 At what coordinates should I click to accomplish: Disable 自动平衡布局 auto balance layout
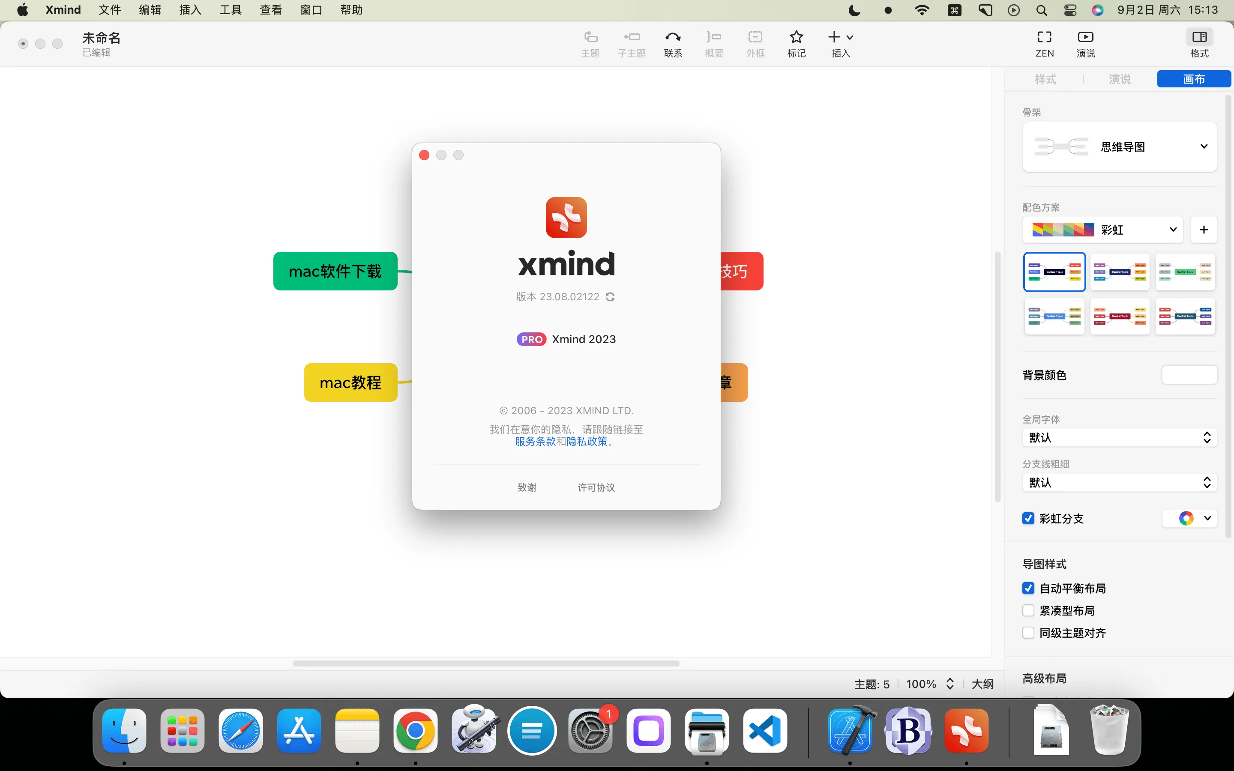(1028, 589)
